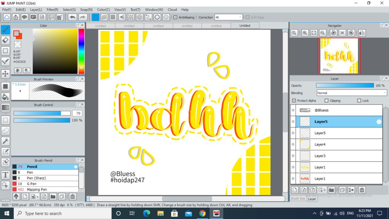Open the add-brush dropdown in Brush panel
Screen dimensions: 389x219
[34, 197]
